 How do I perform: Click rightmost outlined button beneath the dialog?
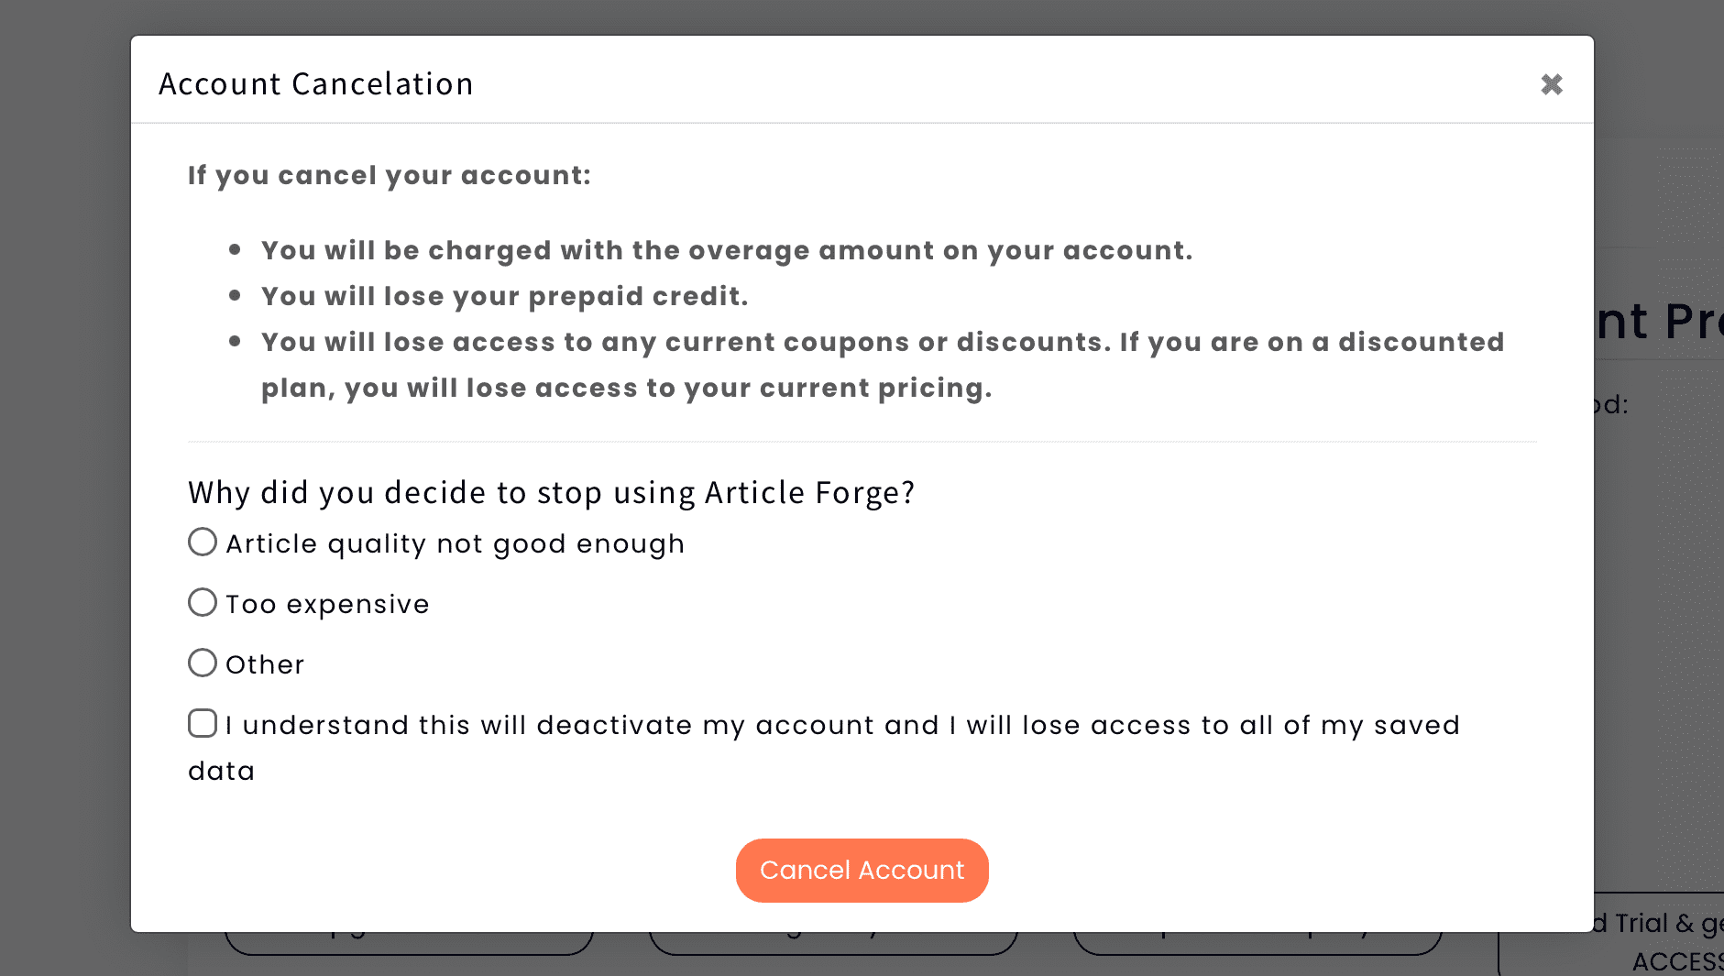(1257, 943)
